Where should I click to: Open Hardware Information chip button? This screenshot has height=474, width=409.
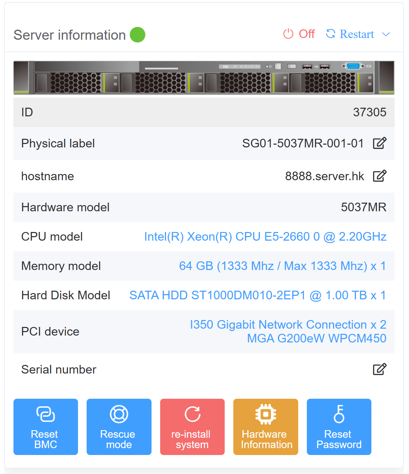[x=265, y=427]
